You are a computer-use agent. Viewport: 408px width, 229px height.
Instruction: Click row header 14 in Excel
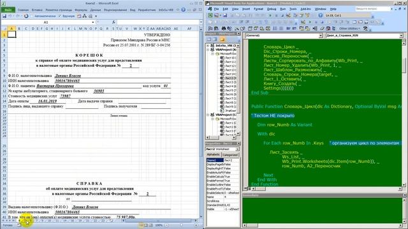4,101
